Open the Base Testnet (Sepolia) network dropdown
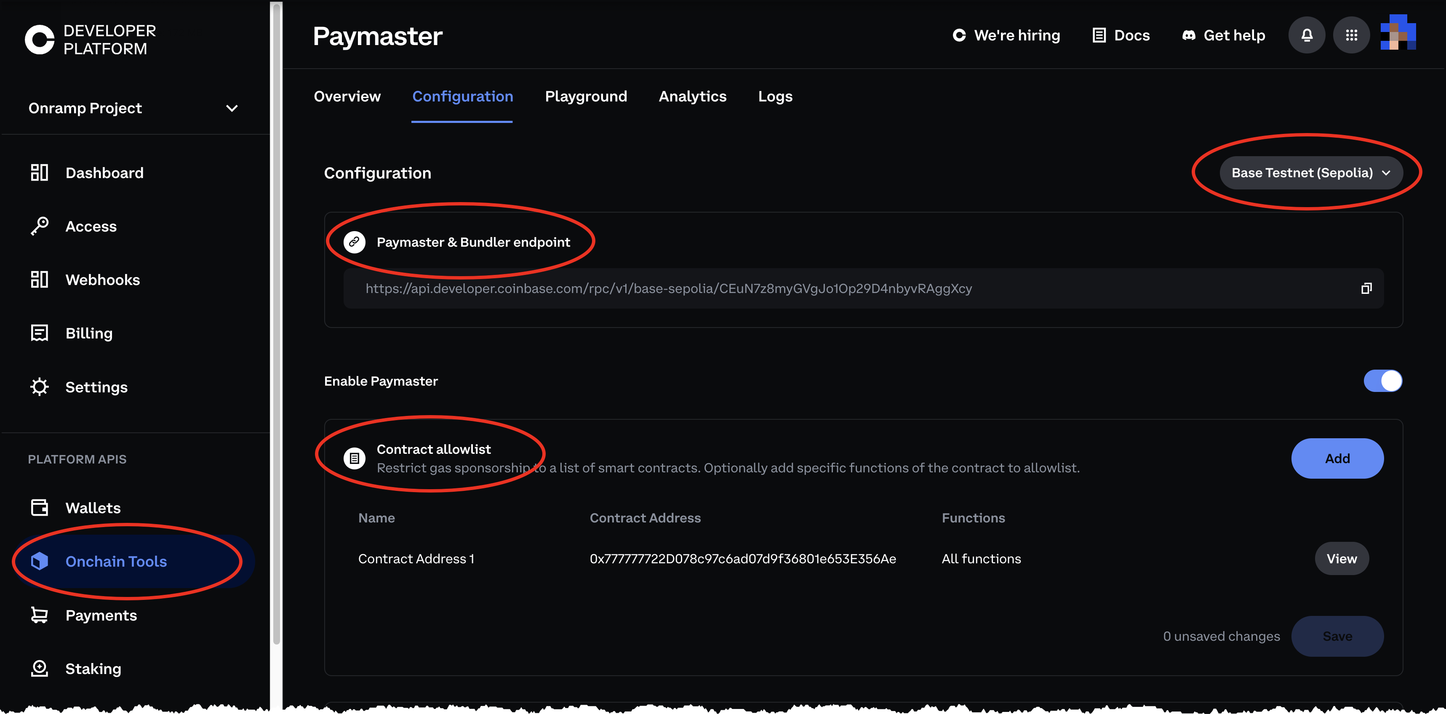This screenshot has width=1446, height=714. [1310, 173]
